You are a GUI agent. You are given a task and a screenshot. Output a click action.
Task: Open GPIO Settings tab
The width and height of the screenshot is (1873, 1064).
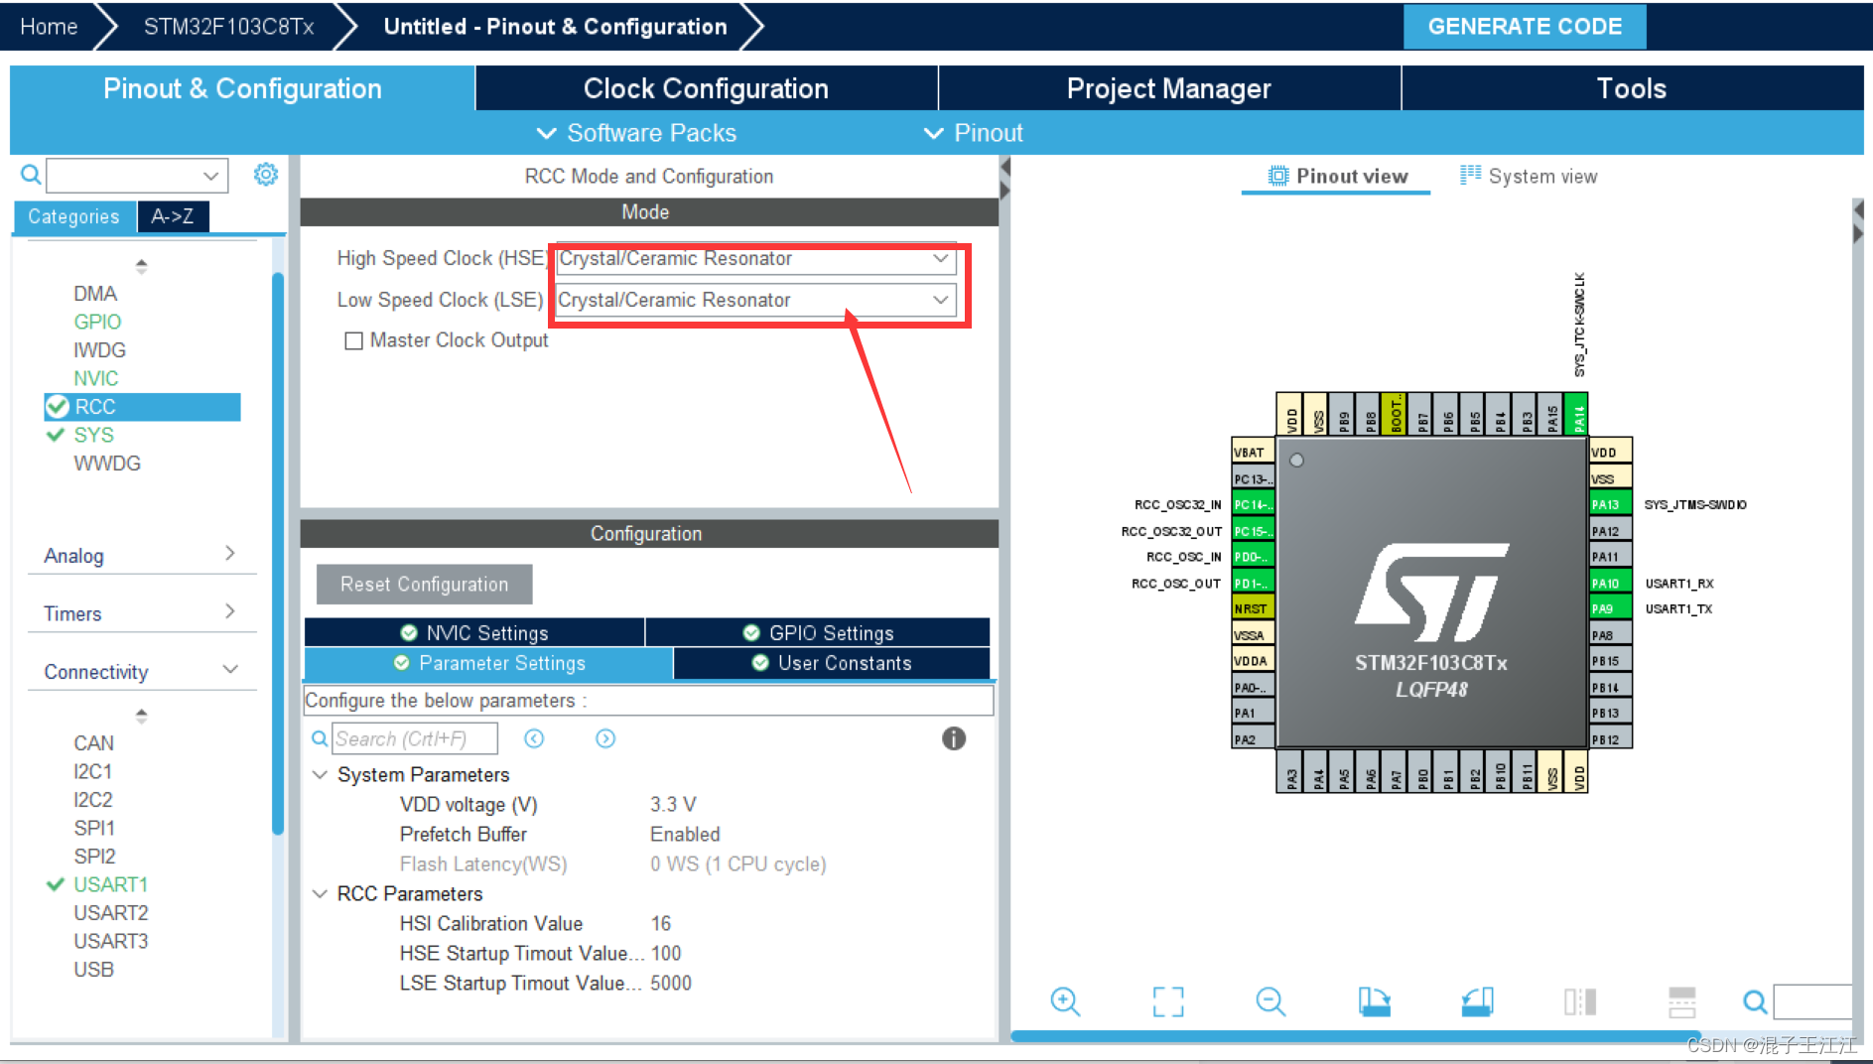pyautogui.click(x=818, y=632)
